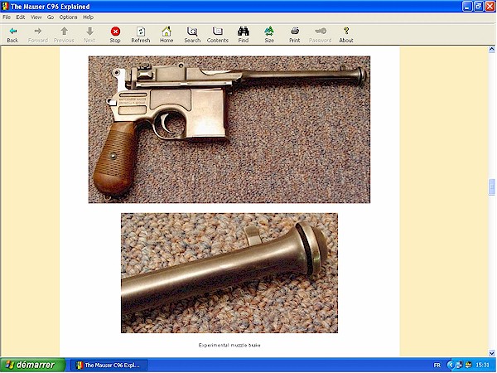Open the About information
Viewport: 497px width, 373px height.
point(346,35)
